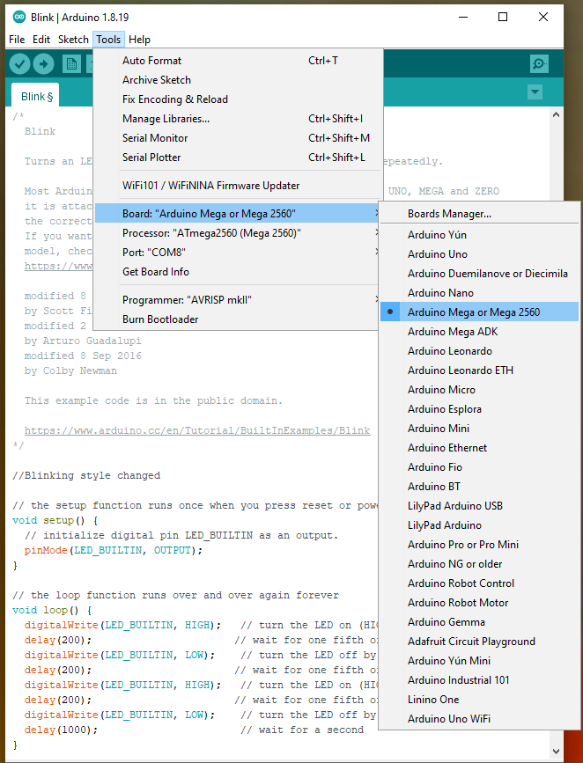
Task: Open the Help menu
Action: pyautogui.click(x=139, y=40)
